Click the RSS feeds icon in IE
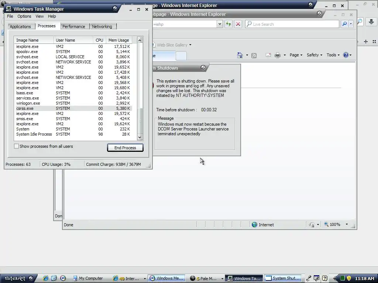378x283 pixels. pyautogui.click(x=254, y=56)
